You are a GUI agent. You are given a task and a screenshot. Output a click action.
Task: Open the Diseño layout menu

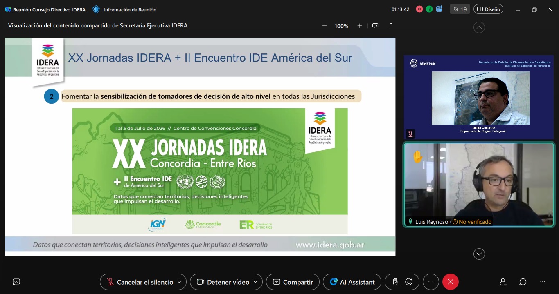(x=488, y=9)
